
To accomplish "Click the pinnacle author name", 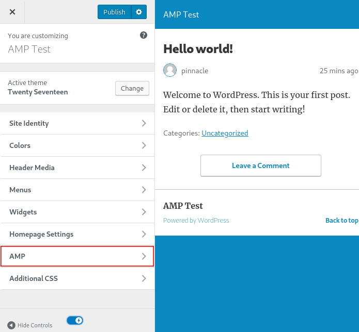I will coord(195,71).
